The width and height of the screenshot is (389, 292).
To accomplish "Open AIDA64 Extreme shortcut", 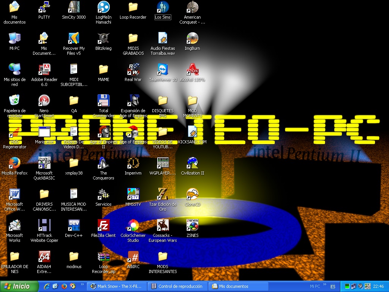I will click(x=44, y=262).
